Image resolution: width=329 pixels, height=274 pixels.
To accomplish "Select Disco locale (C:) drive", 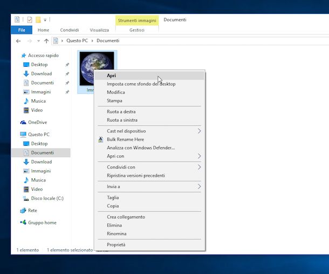I will coord(47,198).
